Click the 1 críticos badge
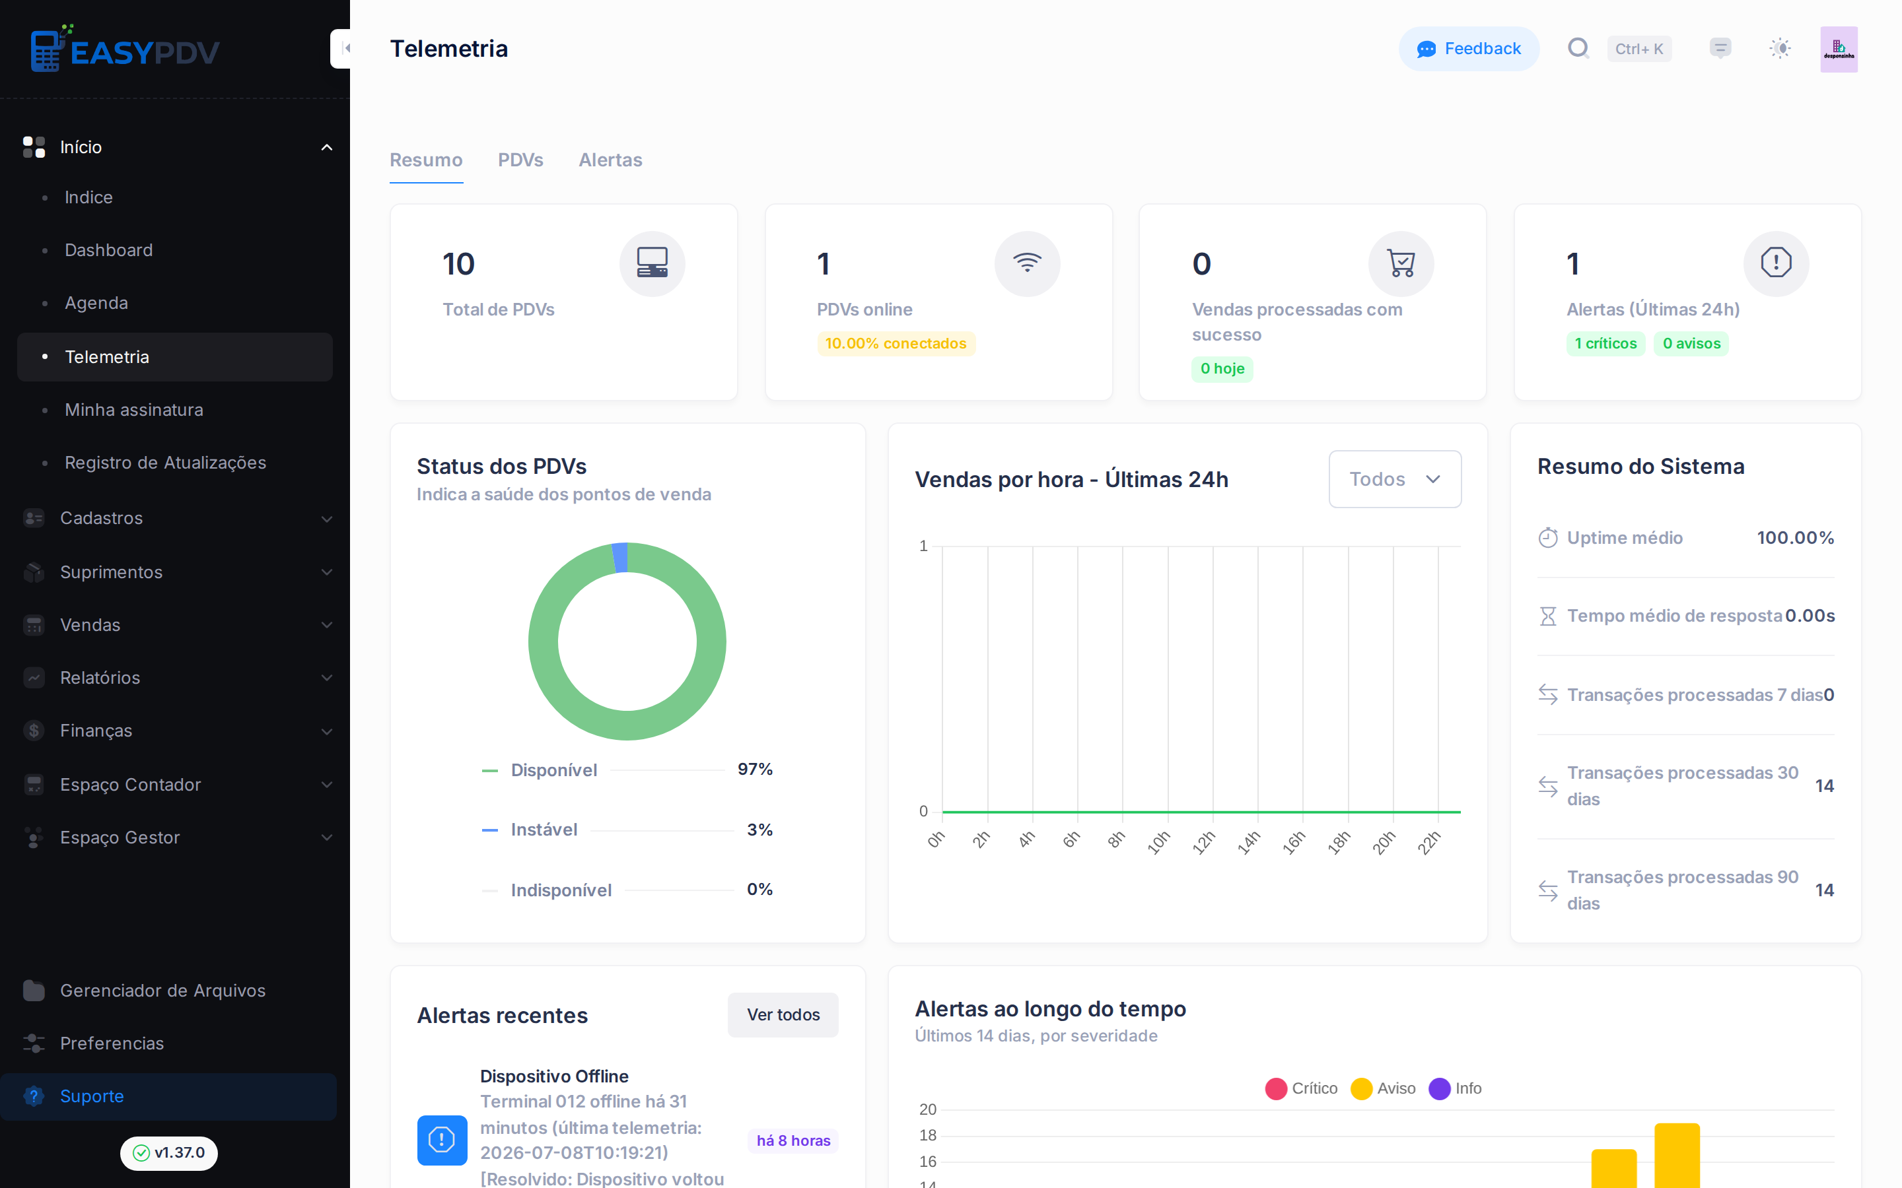 click(1605, 343)
